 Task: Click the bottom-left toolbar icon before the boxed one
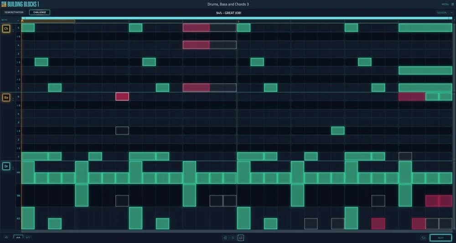point(6,238)
